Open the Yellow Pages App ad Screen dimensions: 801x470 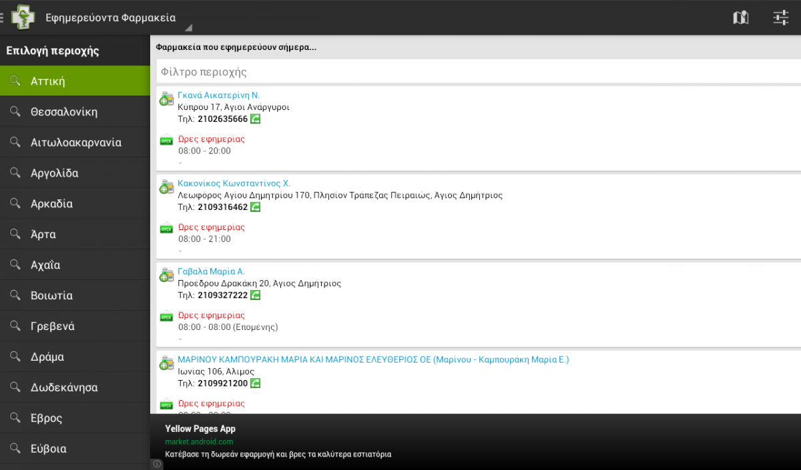(x=475, y=441)
